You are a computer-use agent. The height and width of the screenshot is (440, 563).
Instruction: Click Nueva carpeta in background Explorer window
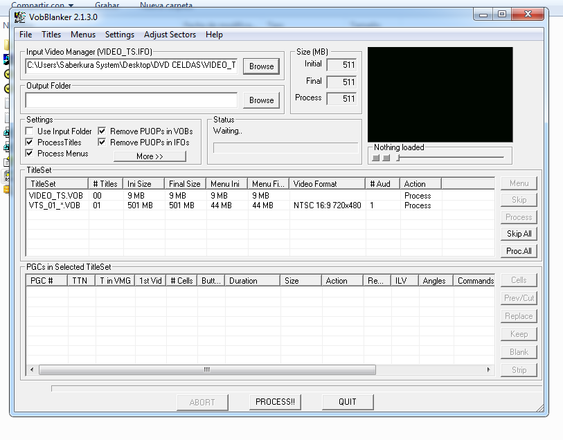click(166, 5)
